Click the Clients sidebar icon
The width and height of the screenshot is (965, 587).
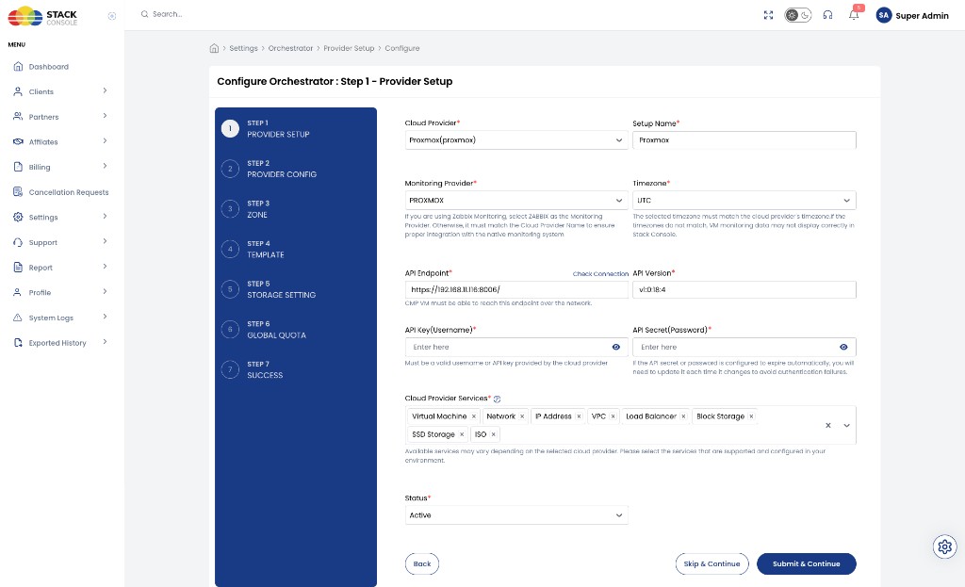pos(18,91)
